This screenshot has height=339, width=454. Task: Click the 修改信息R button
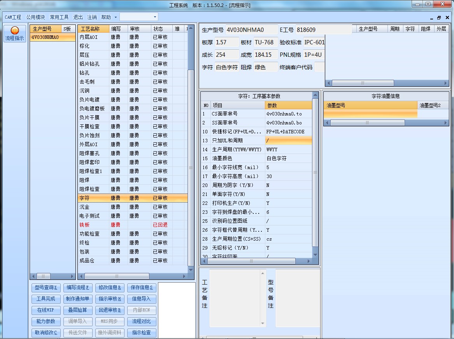[110, 288]
